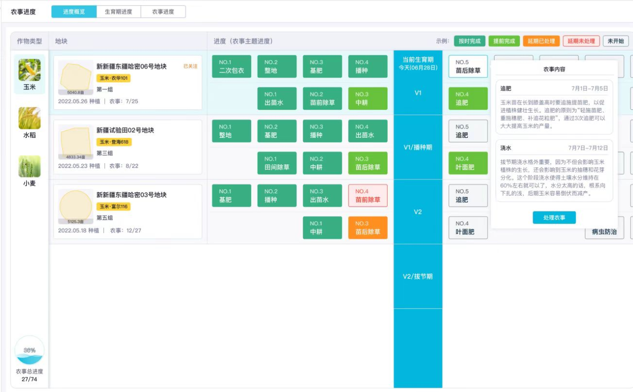Select the 延期已处理 orange legend tag
This screenshot has width=633, height=392.
pyautogui.click(x=541, y=41)
